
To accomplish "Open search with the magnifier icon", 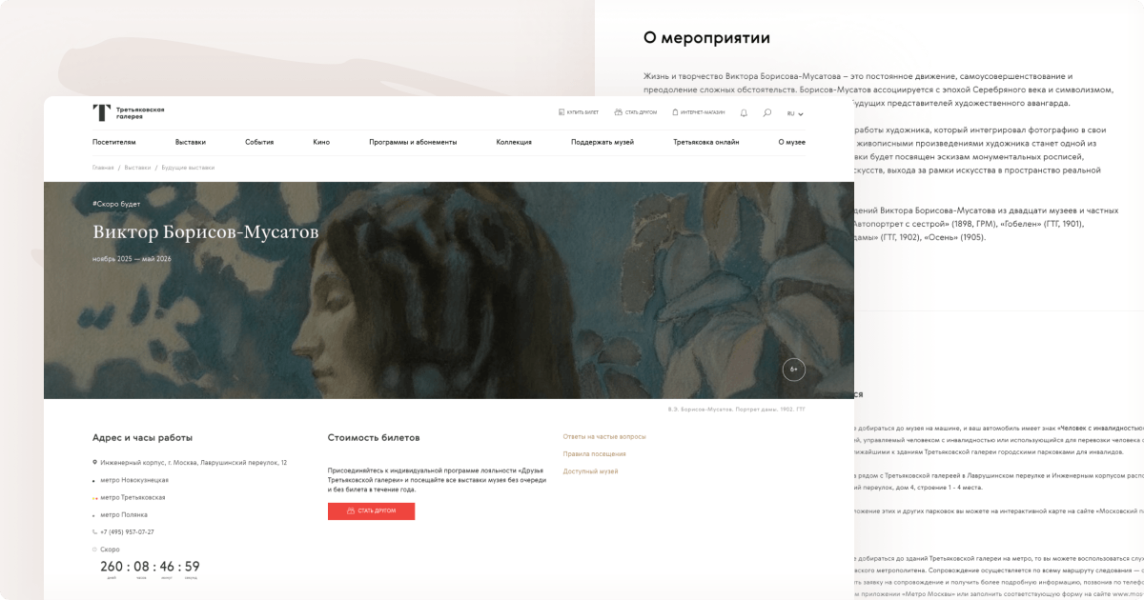I will [767, 112].
